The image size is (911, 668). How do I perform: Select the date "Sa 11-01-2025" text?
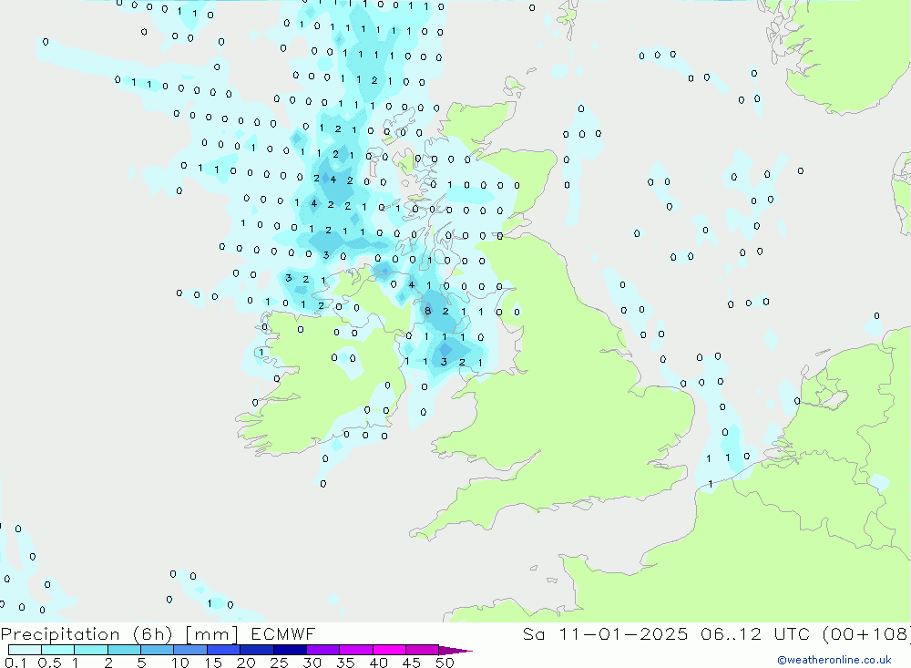pyautogui.click(x=605, y=633)
